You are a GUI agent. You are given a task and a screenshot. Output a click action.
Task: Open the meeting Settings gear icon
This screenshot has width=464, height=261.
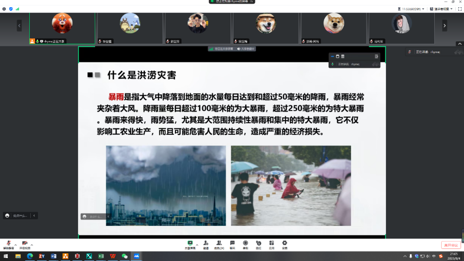285,243
